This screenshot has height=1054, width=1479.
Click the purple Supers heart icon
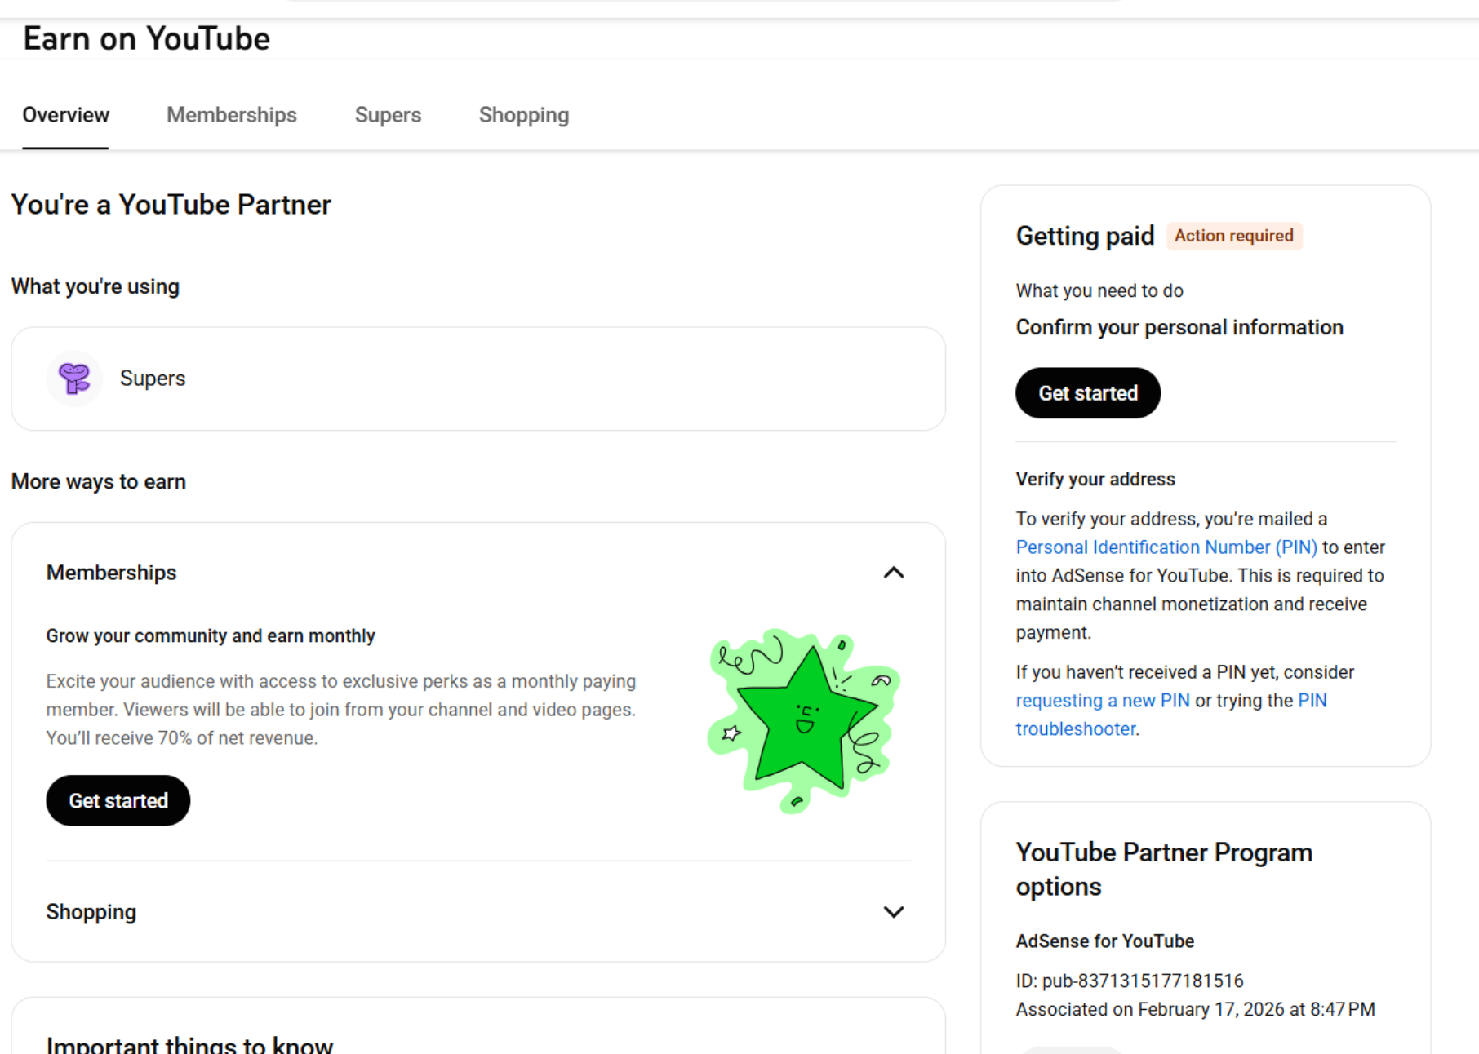tap(74, 379)
